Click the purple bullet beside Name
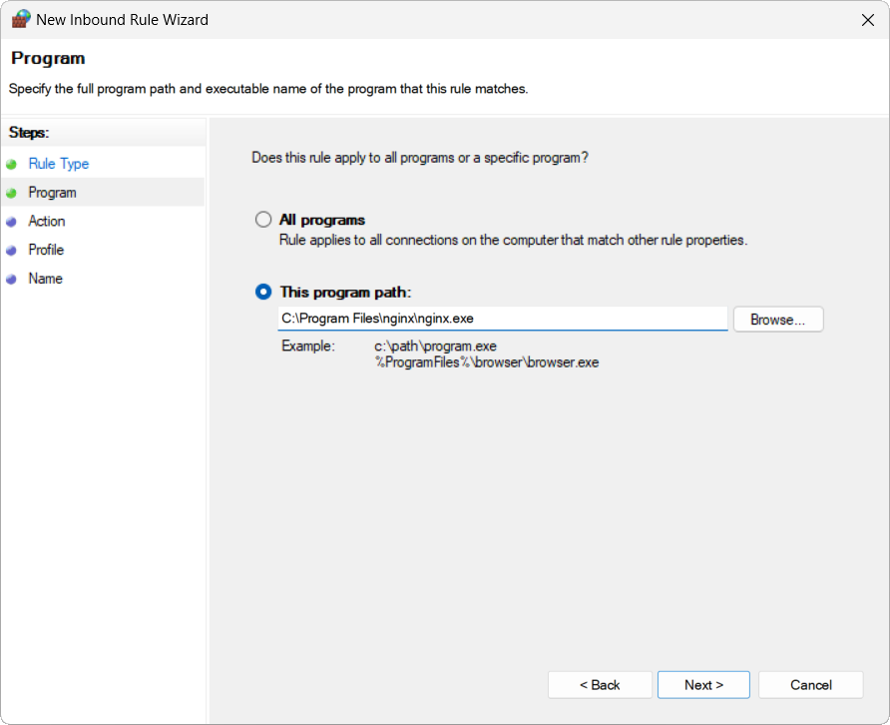890x725 pixels. point(11,280)
